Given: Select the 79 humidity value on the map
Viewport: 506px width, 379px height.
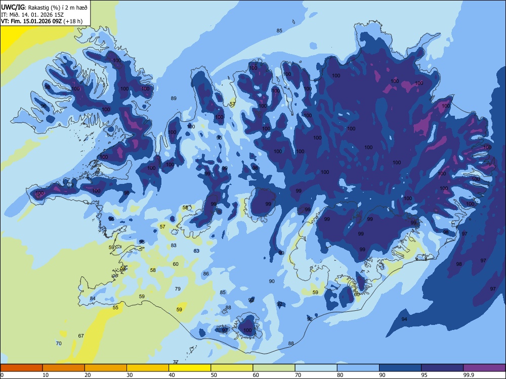Looking at the screenshot, I should tap(178, 289).
